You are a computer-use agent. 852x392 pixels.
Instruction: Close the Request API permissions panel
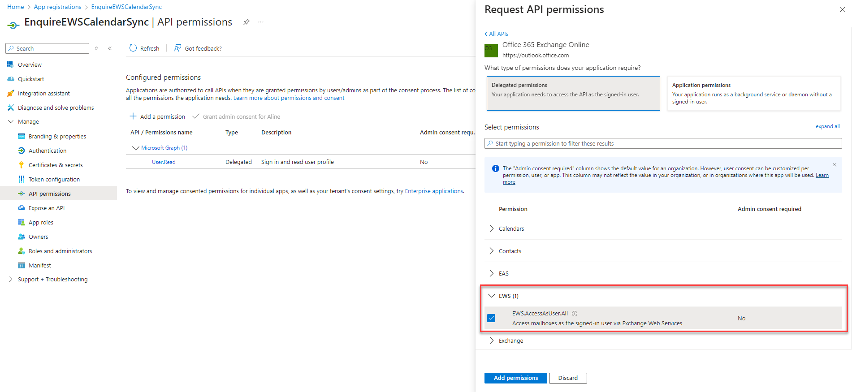[x=843, y=9]
